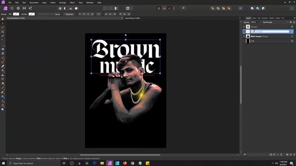Open the Assistant Manager icon
The image size is (296, 166).
point(183,8)
